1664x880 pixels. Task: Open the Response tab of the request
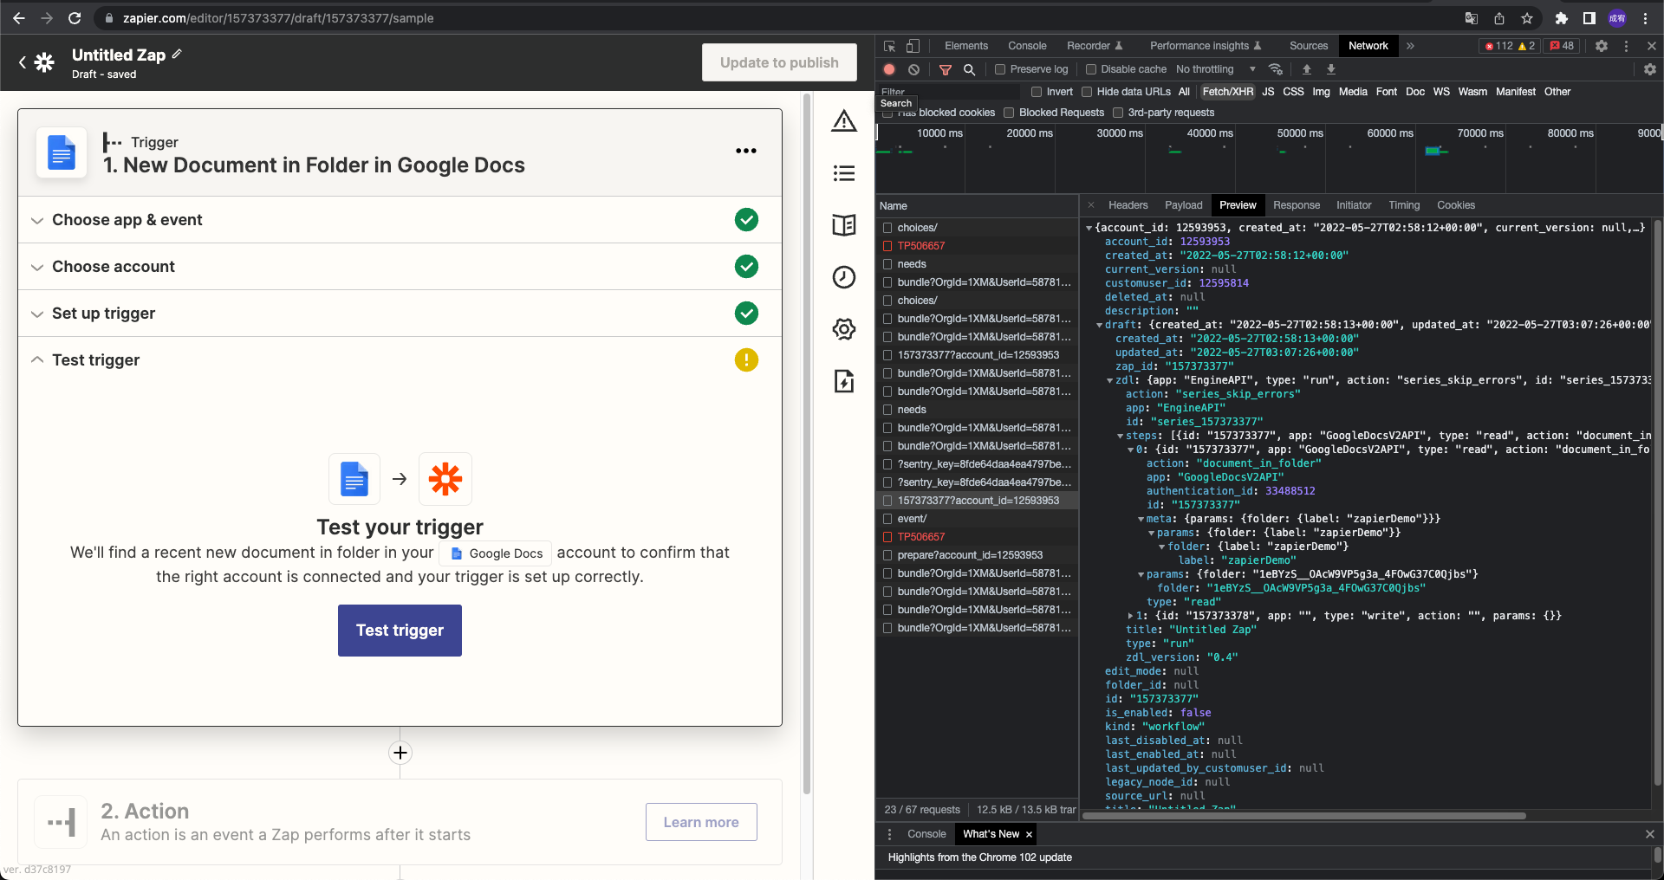[x=1297, y=205]
